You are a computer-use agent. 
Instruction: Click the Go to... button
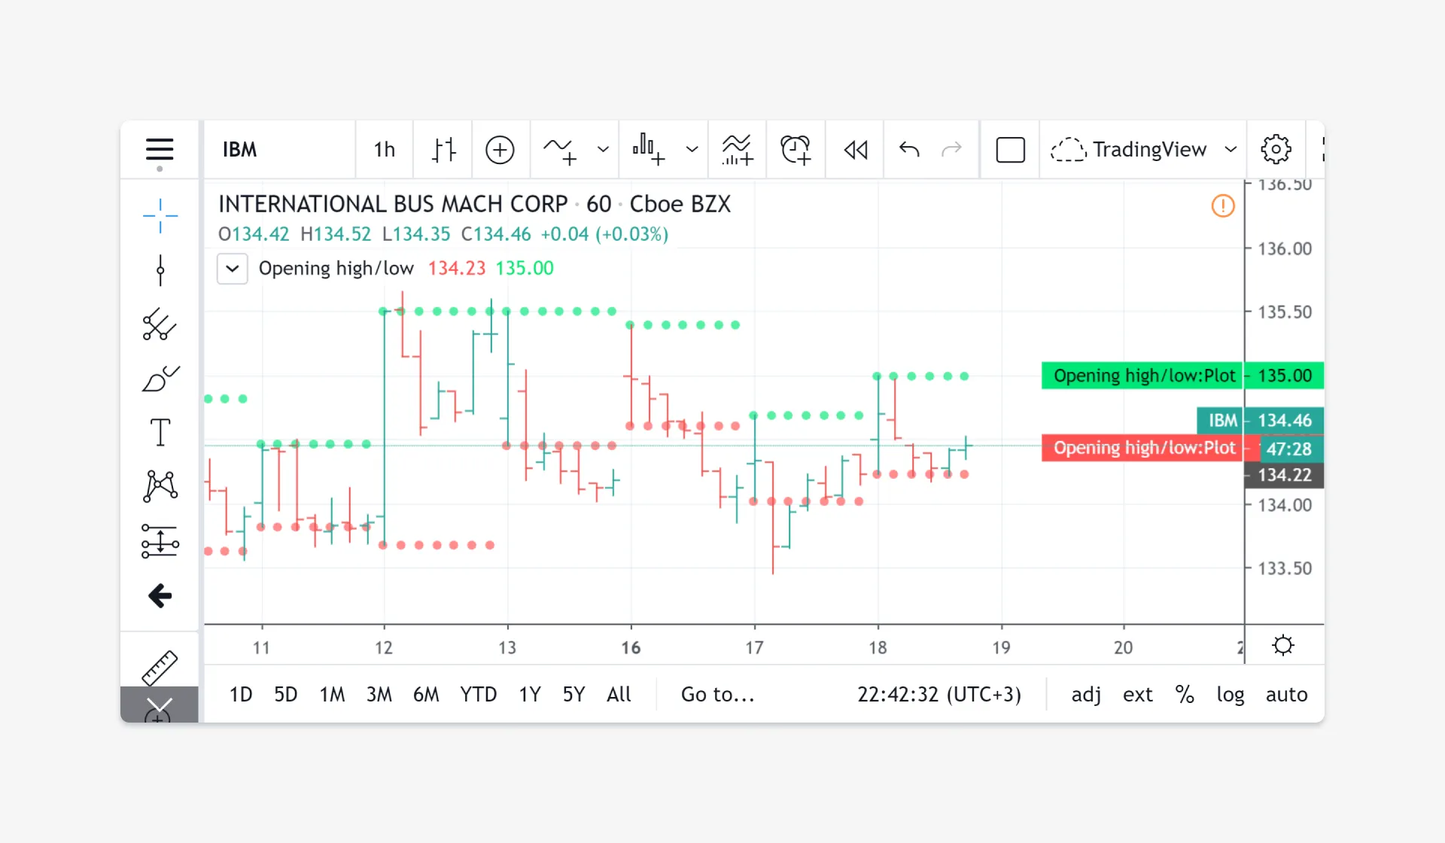[x=718, y=694]
